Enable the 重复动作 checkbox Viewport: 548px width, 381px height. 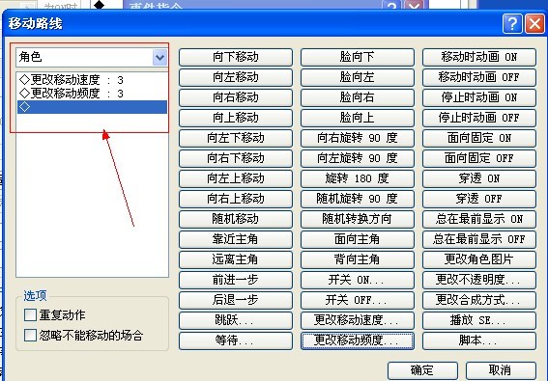point(30,314)
